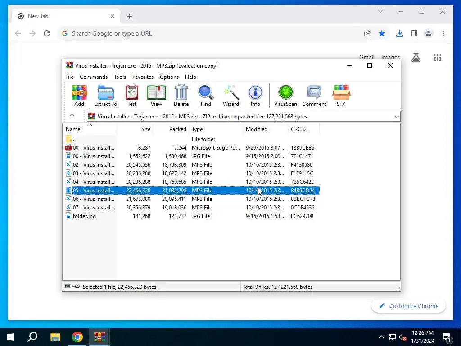Click the SFX toolbar icon

coord(341,96)
